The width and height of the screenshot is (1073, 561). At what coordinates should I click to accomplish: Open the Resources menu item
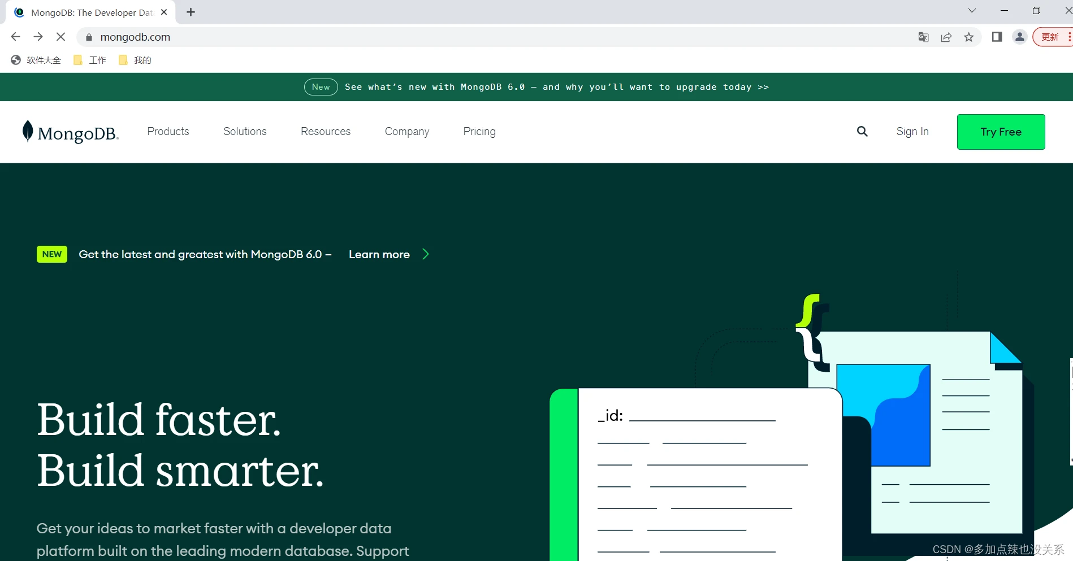pos(326,131)
